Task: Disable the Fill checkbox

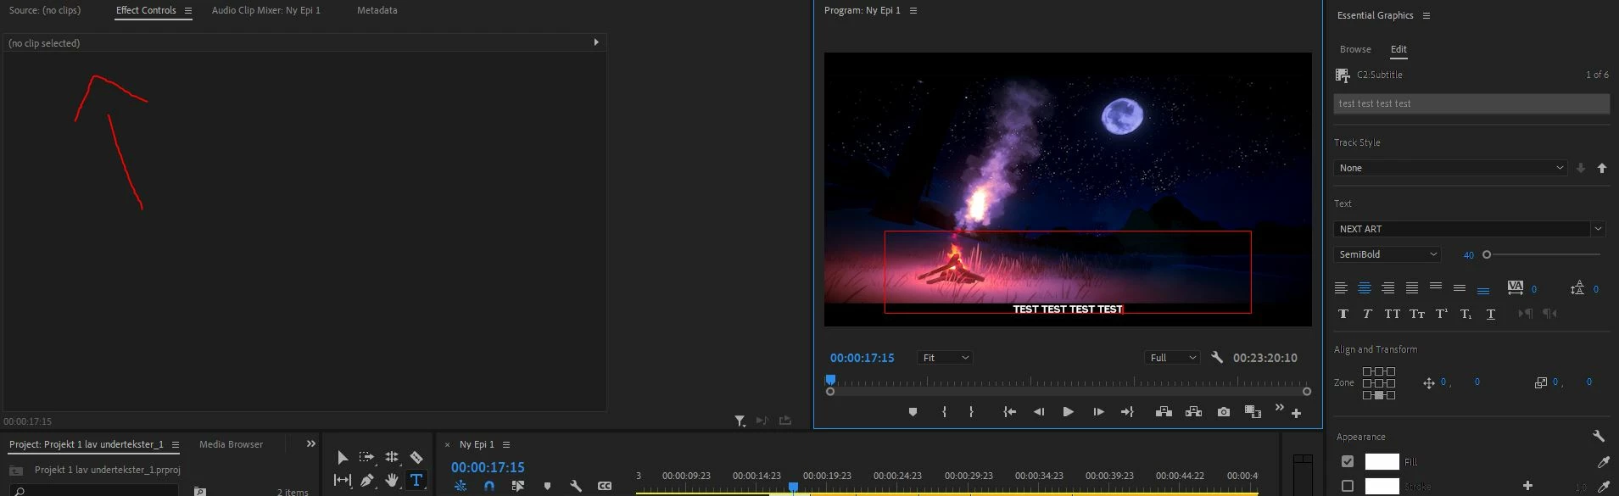Action: point(1348,461)
